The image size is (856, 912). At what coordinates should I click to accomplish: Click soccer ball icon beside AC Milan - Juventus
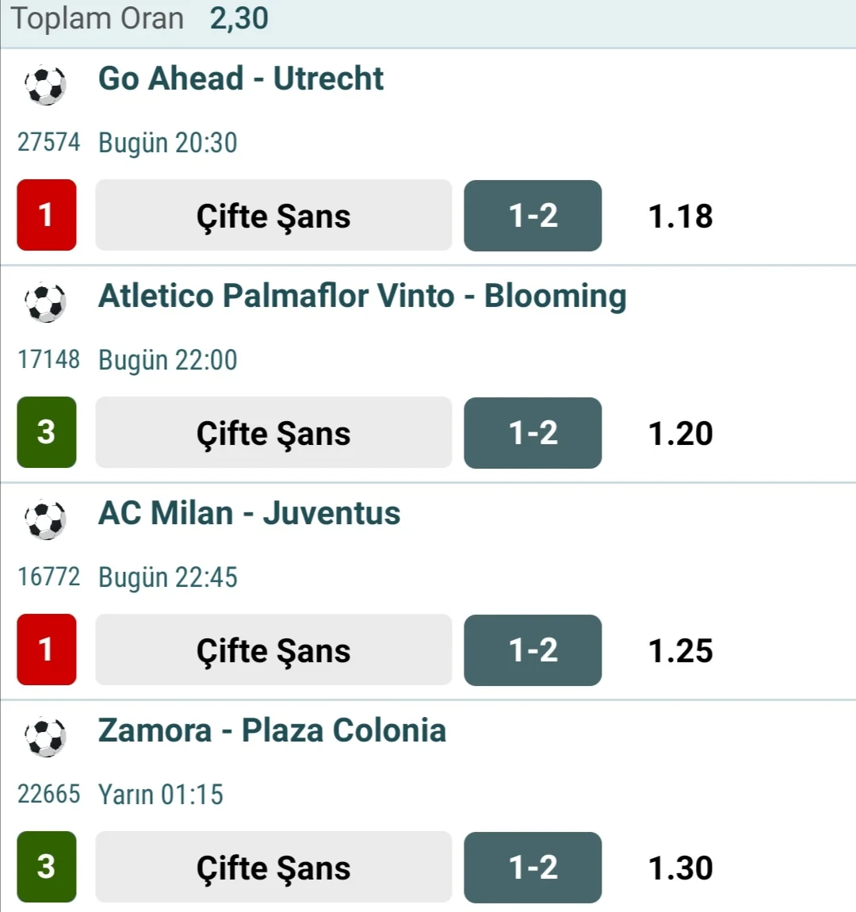click(45, 519)
